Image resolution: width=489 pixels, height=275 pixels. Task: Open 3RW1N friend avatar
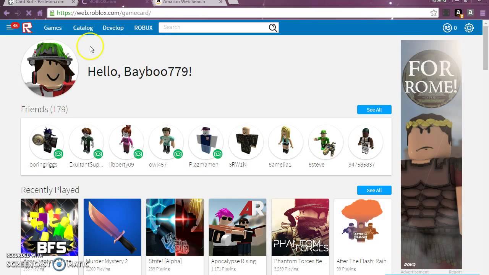click(246, 142)
